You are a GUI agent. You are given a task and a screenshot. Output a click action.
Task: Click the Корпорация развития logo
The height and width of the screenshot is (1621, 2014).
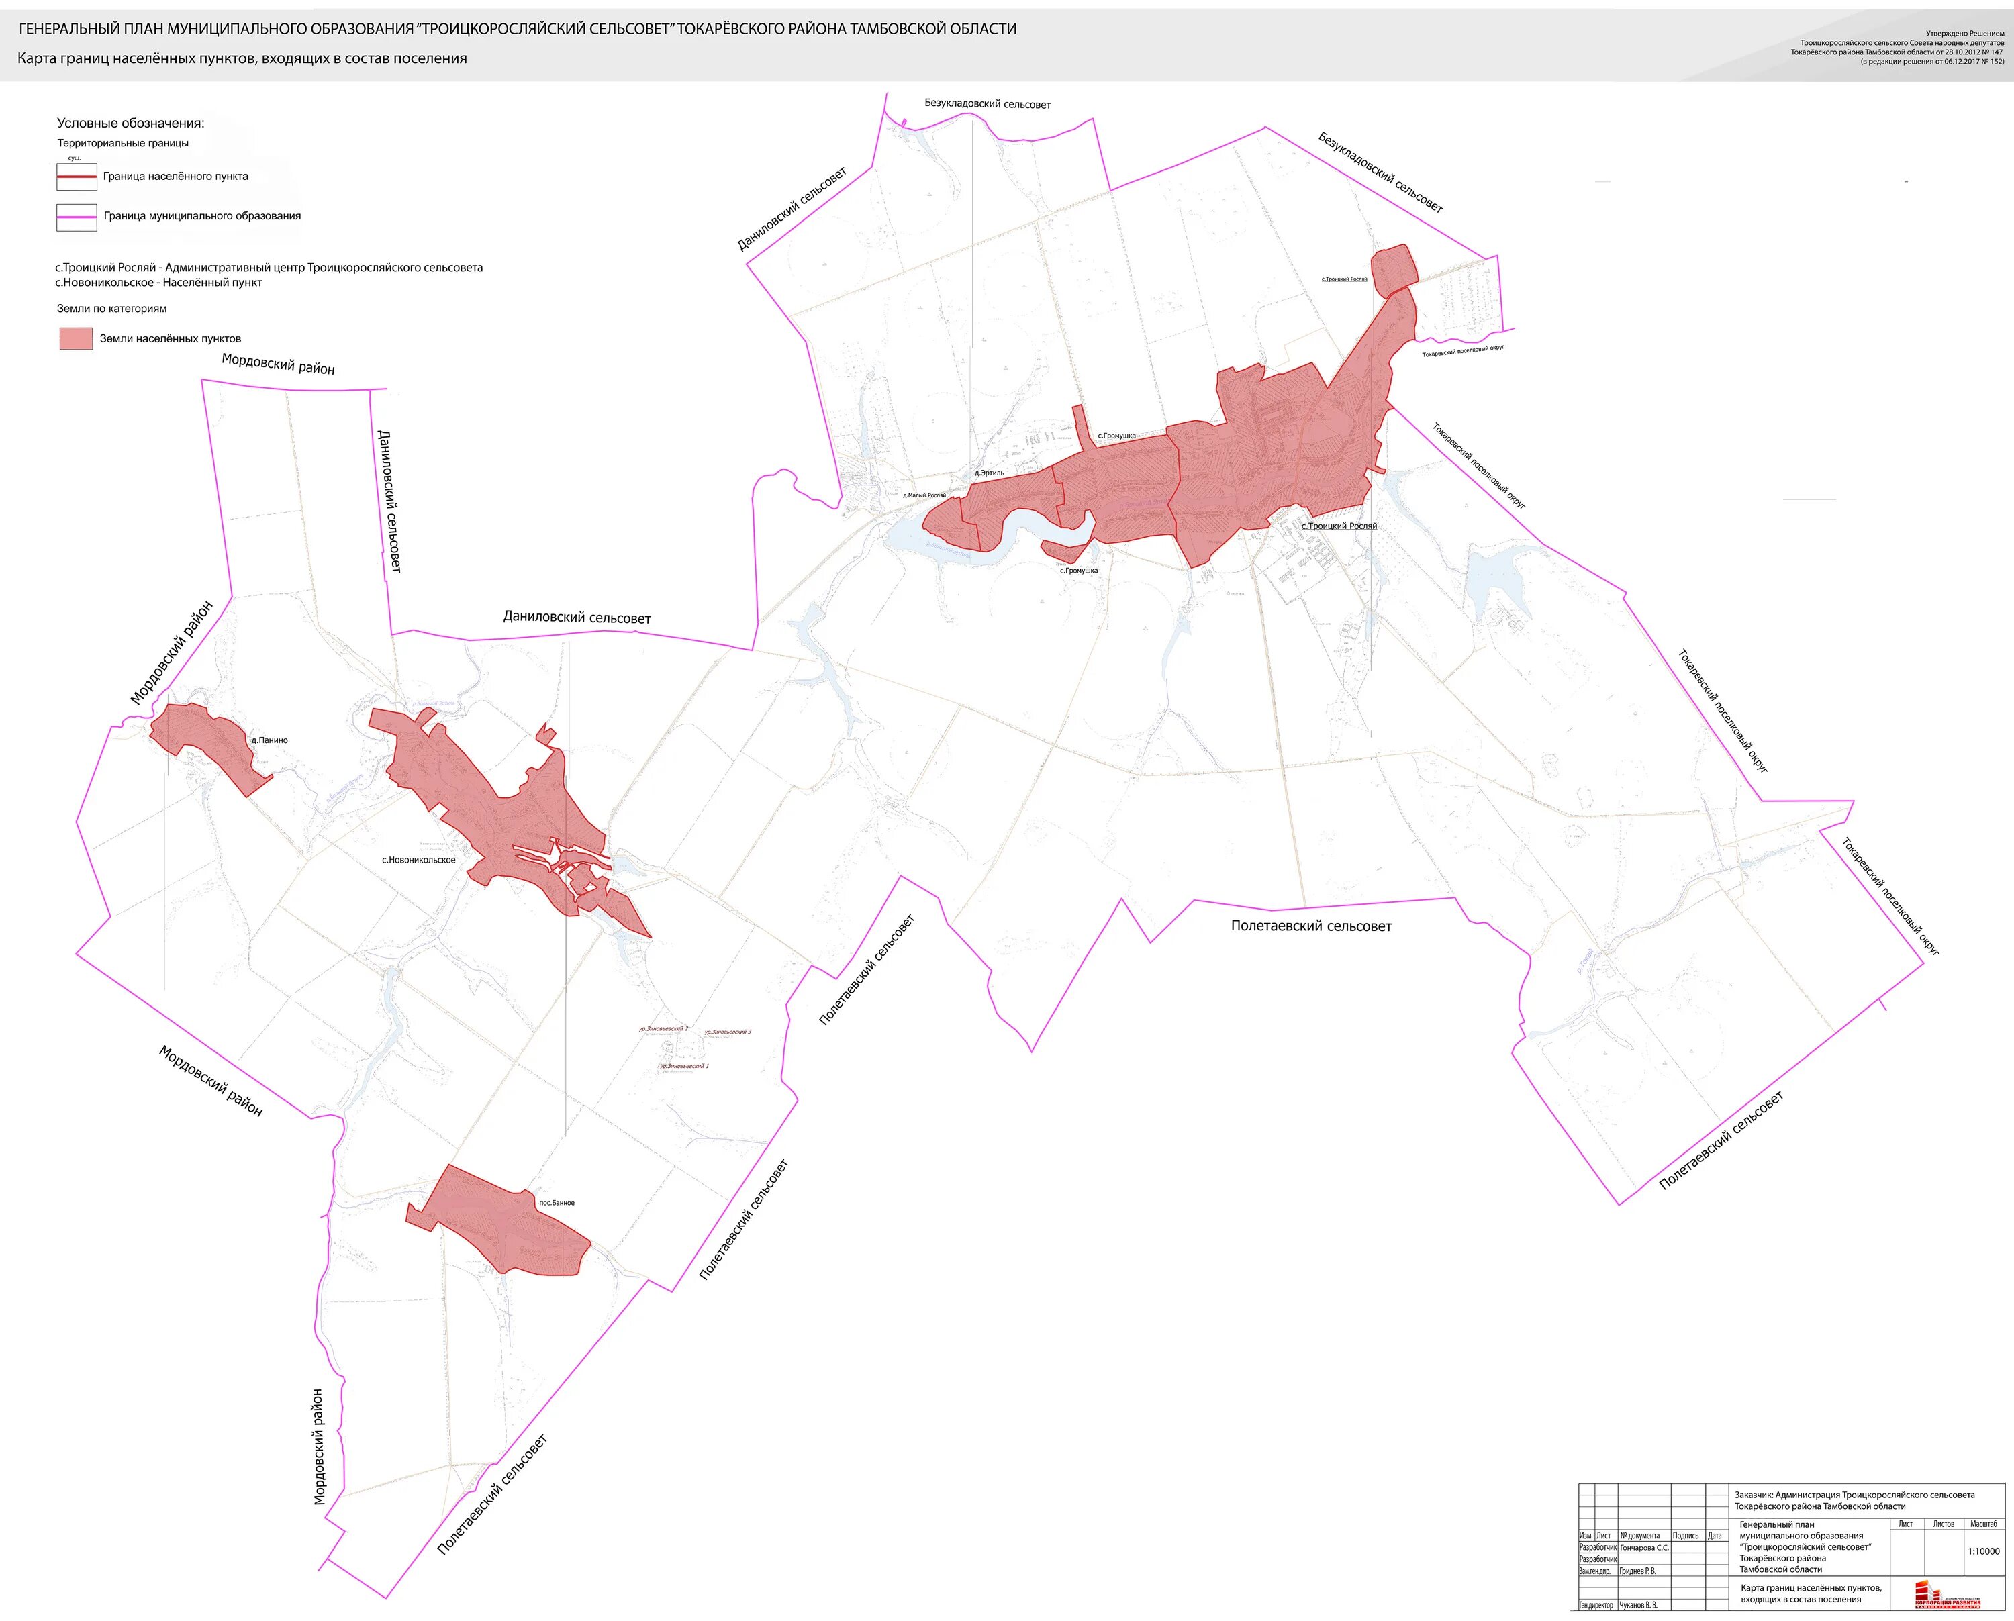(1948, 1594)
